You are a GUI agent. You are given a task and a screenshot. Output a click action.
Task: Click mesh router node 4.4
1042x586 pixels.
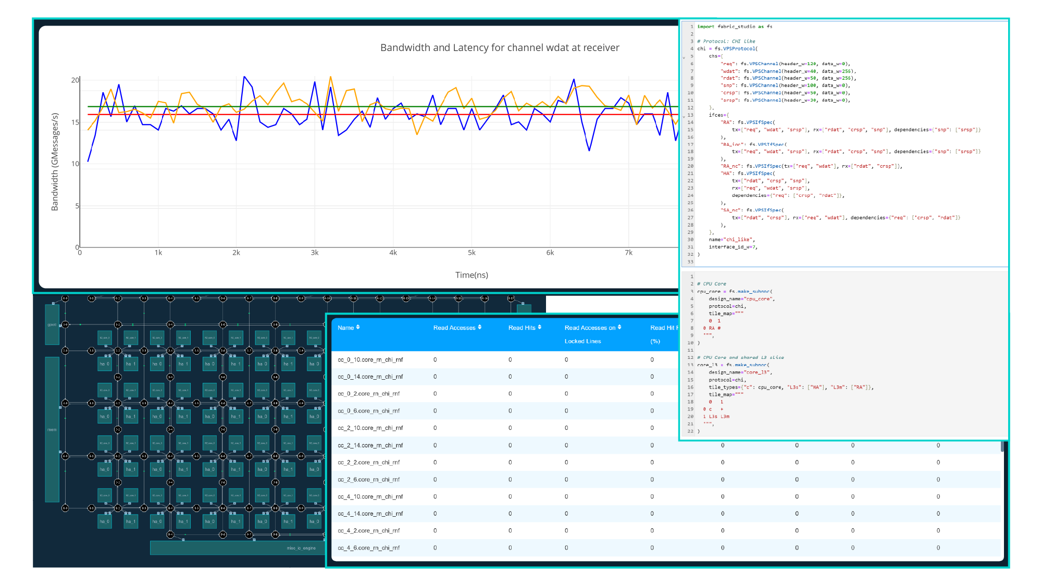pos(170,403)
